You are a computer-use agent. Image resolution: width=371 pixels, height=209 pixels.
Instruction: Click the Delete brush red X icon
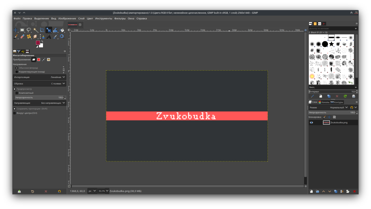[x=337, y=96]
